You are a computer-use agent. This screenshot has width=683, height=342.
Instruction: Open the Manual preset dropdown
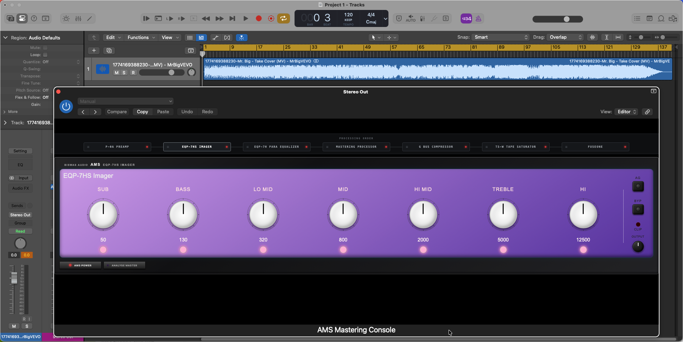point(126,101)
